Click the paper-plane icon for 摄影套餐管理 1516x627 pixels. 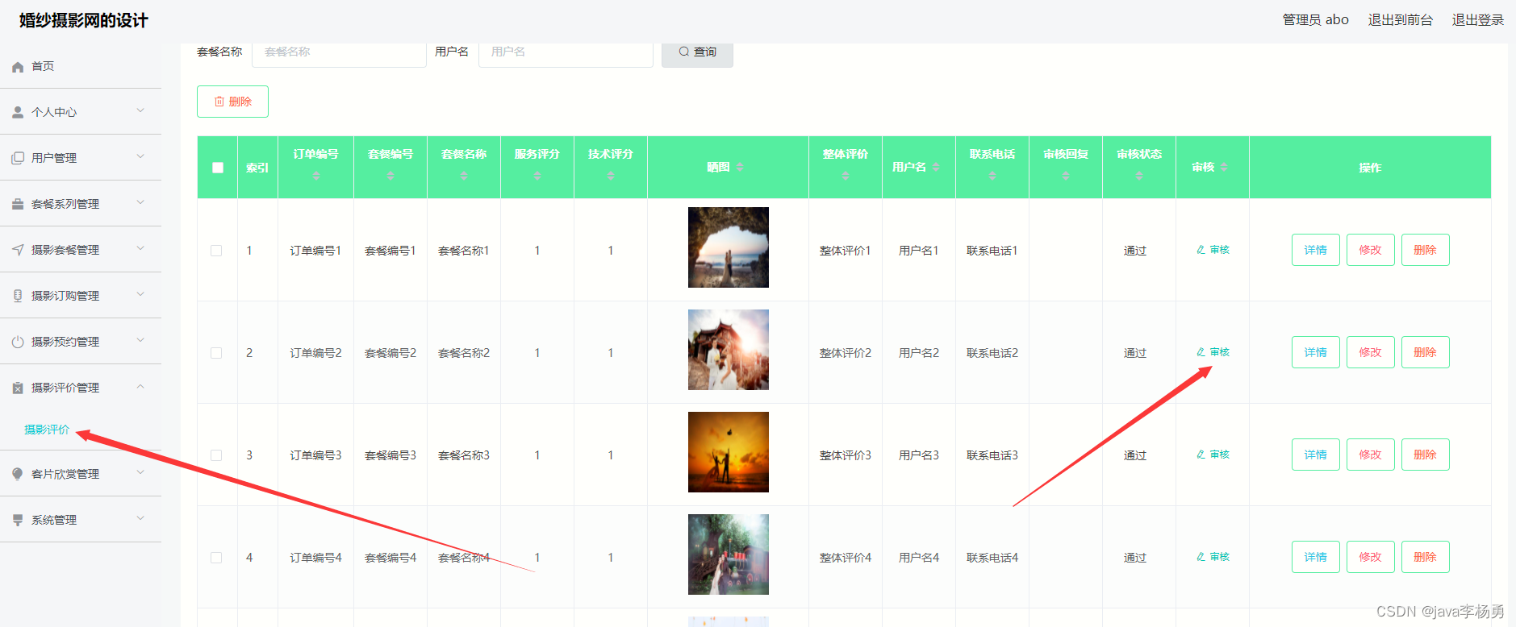(x=18, y=251)
